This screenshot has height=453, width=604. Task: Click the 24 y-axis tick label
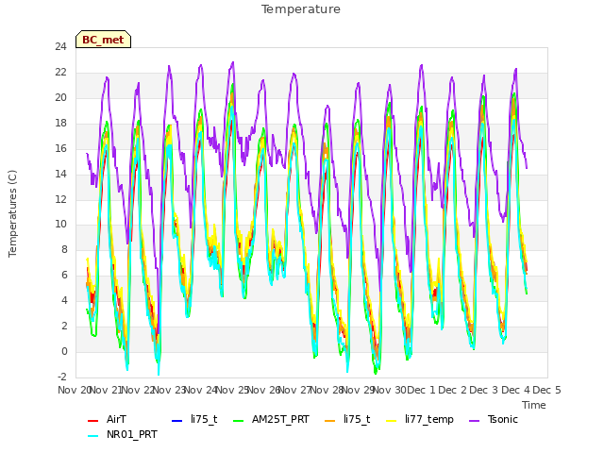pyautogui.click(x=60, y=46)
